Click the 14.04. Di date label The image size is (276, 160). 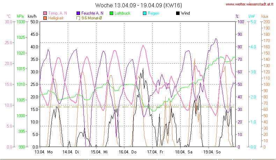(71, 152)
